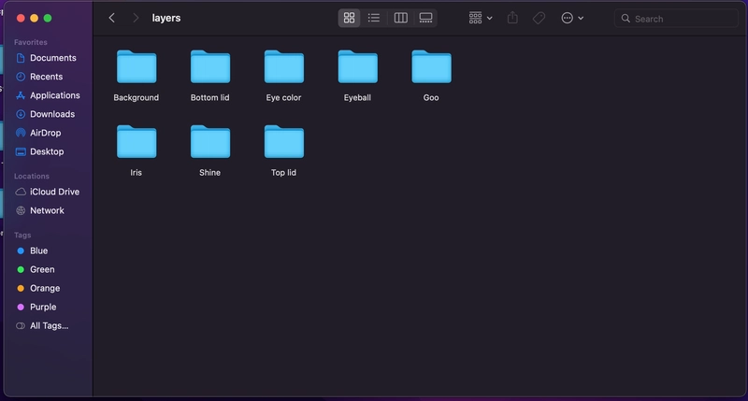
Task: Open the Top lid folder
Action: coord(284,142)
